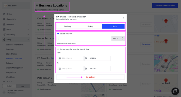This screenshot has height=97, width=181.
Task: Expand the Analytics sidebar section
Action: pyautogui.click(x=16, y=24)
